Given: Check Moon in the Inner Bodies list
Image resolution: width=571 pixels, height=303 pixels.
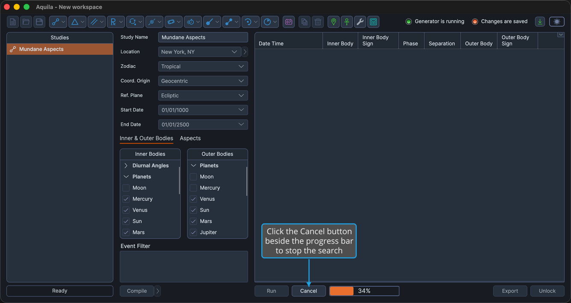Looking at the screenshot, I should point(126,188).
